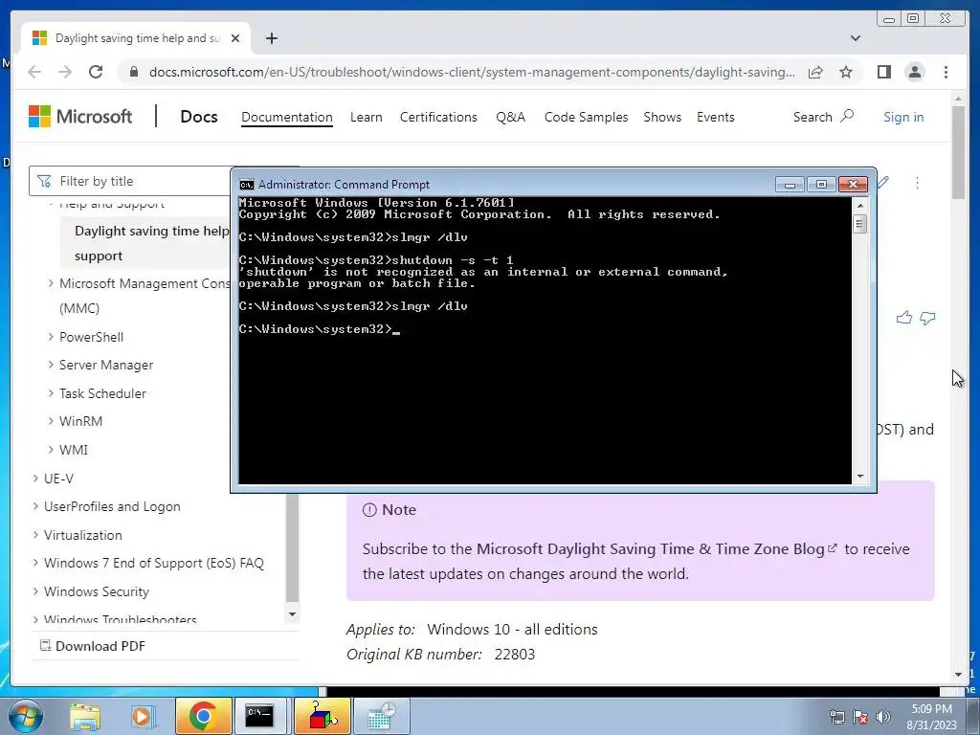980x735 pixels.
Task: Click Sign in
Action: click(903, 117)
